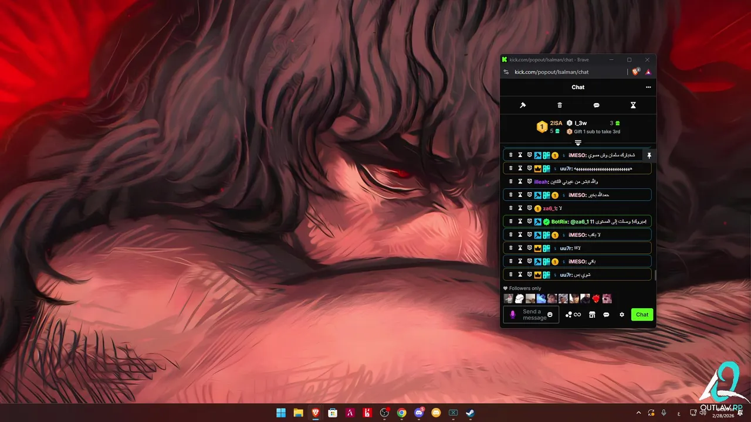Click the @za6_1 mention in BotRix message
This screenshot has height=422, width=751.
click(580, 222)
